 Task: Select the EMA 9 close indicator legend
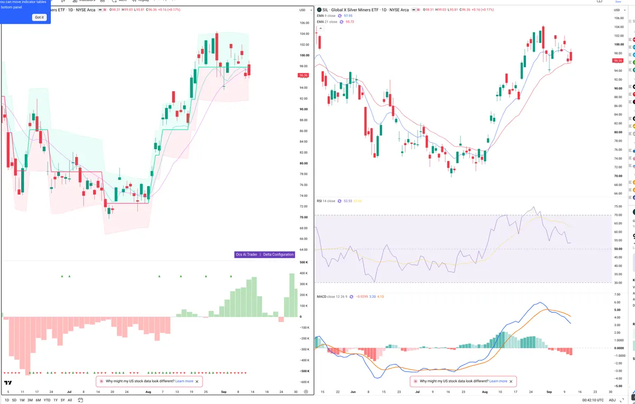(326, 16)
